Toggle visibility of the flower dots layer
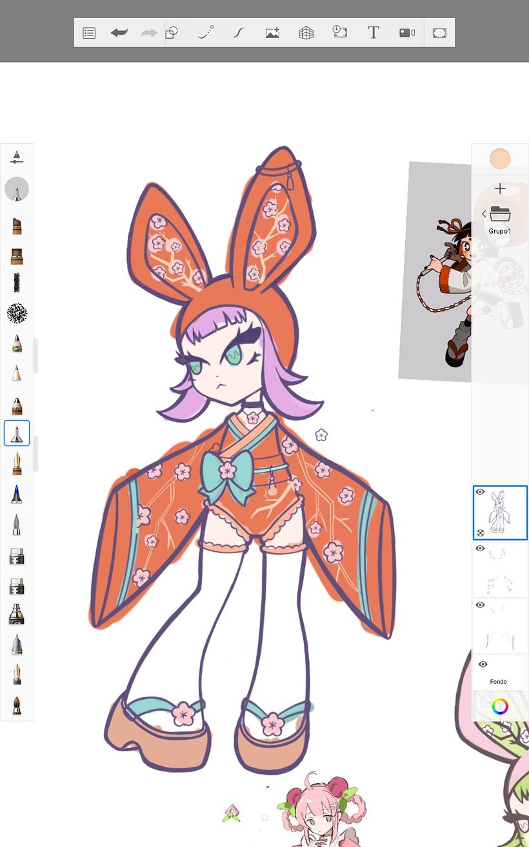The height and width of the screenshot is (847, 529). 480,549
